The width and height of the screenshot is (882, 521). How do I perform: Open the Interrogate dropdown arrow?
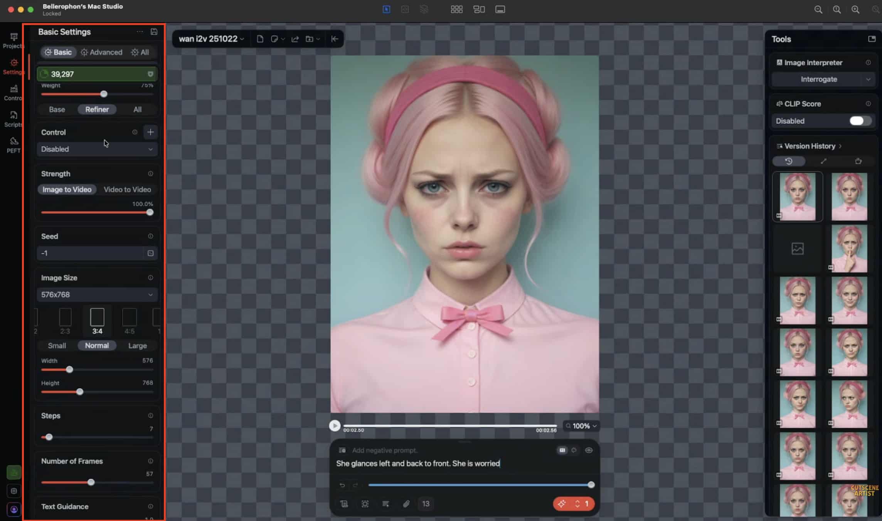pos(868,79)
